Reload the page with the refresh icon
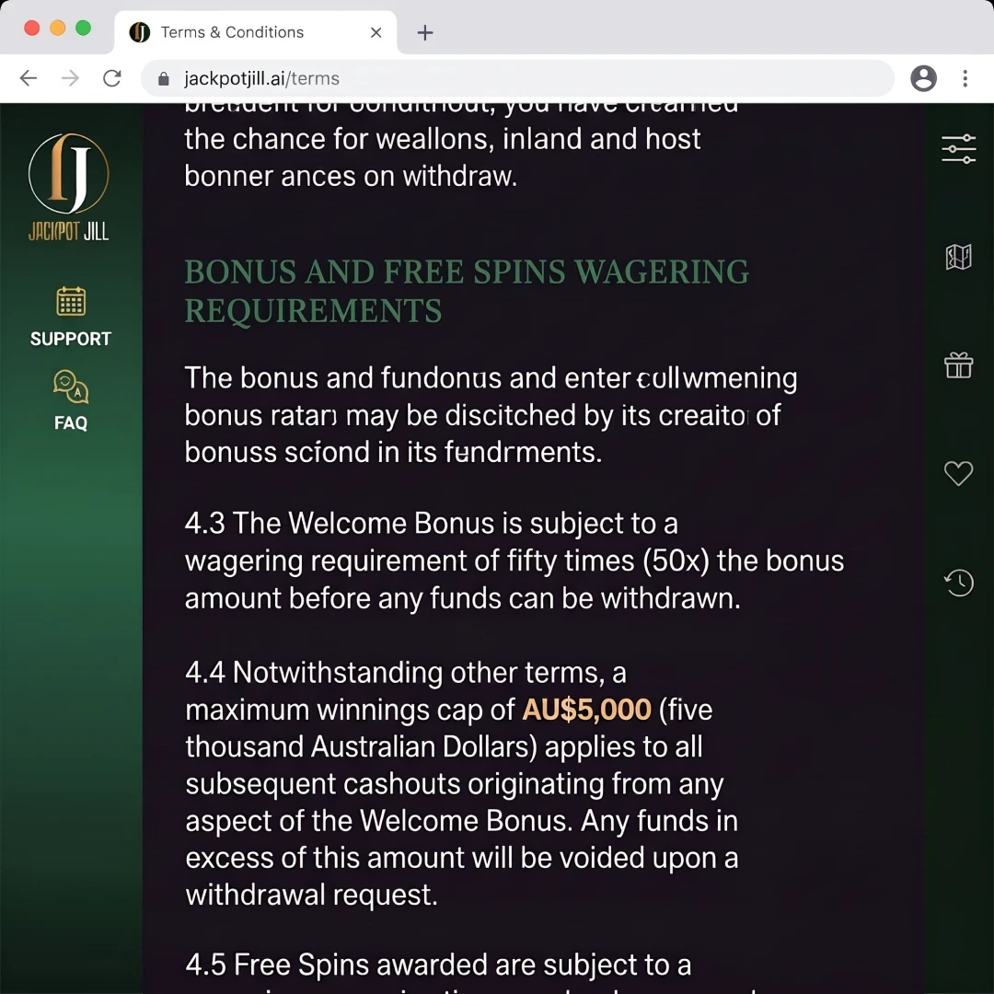Viewport: 994px width, 994px height. (x=112, y=78)
